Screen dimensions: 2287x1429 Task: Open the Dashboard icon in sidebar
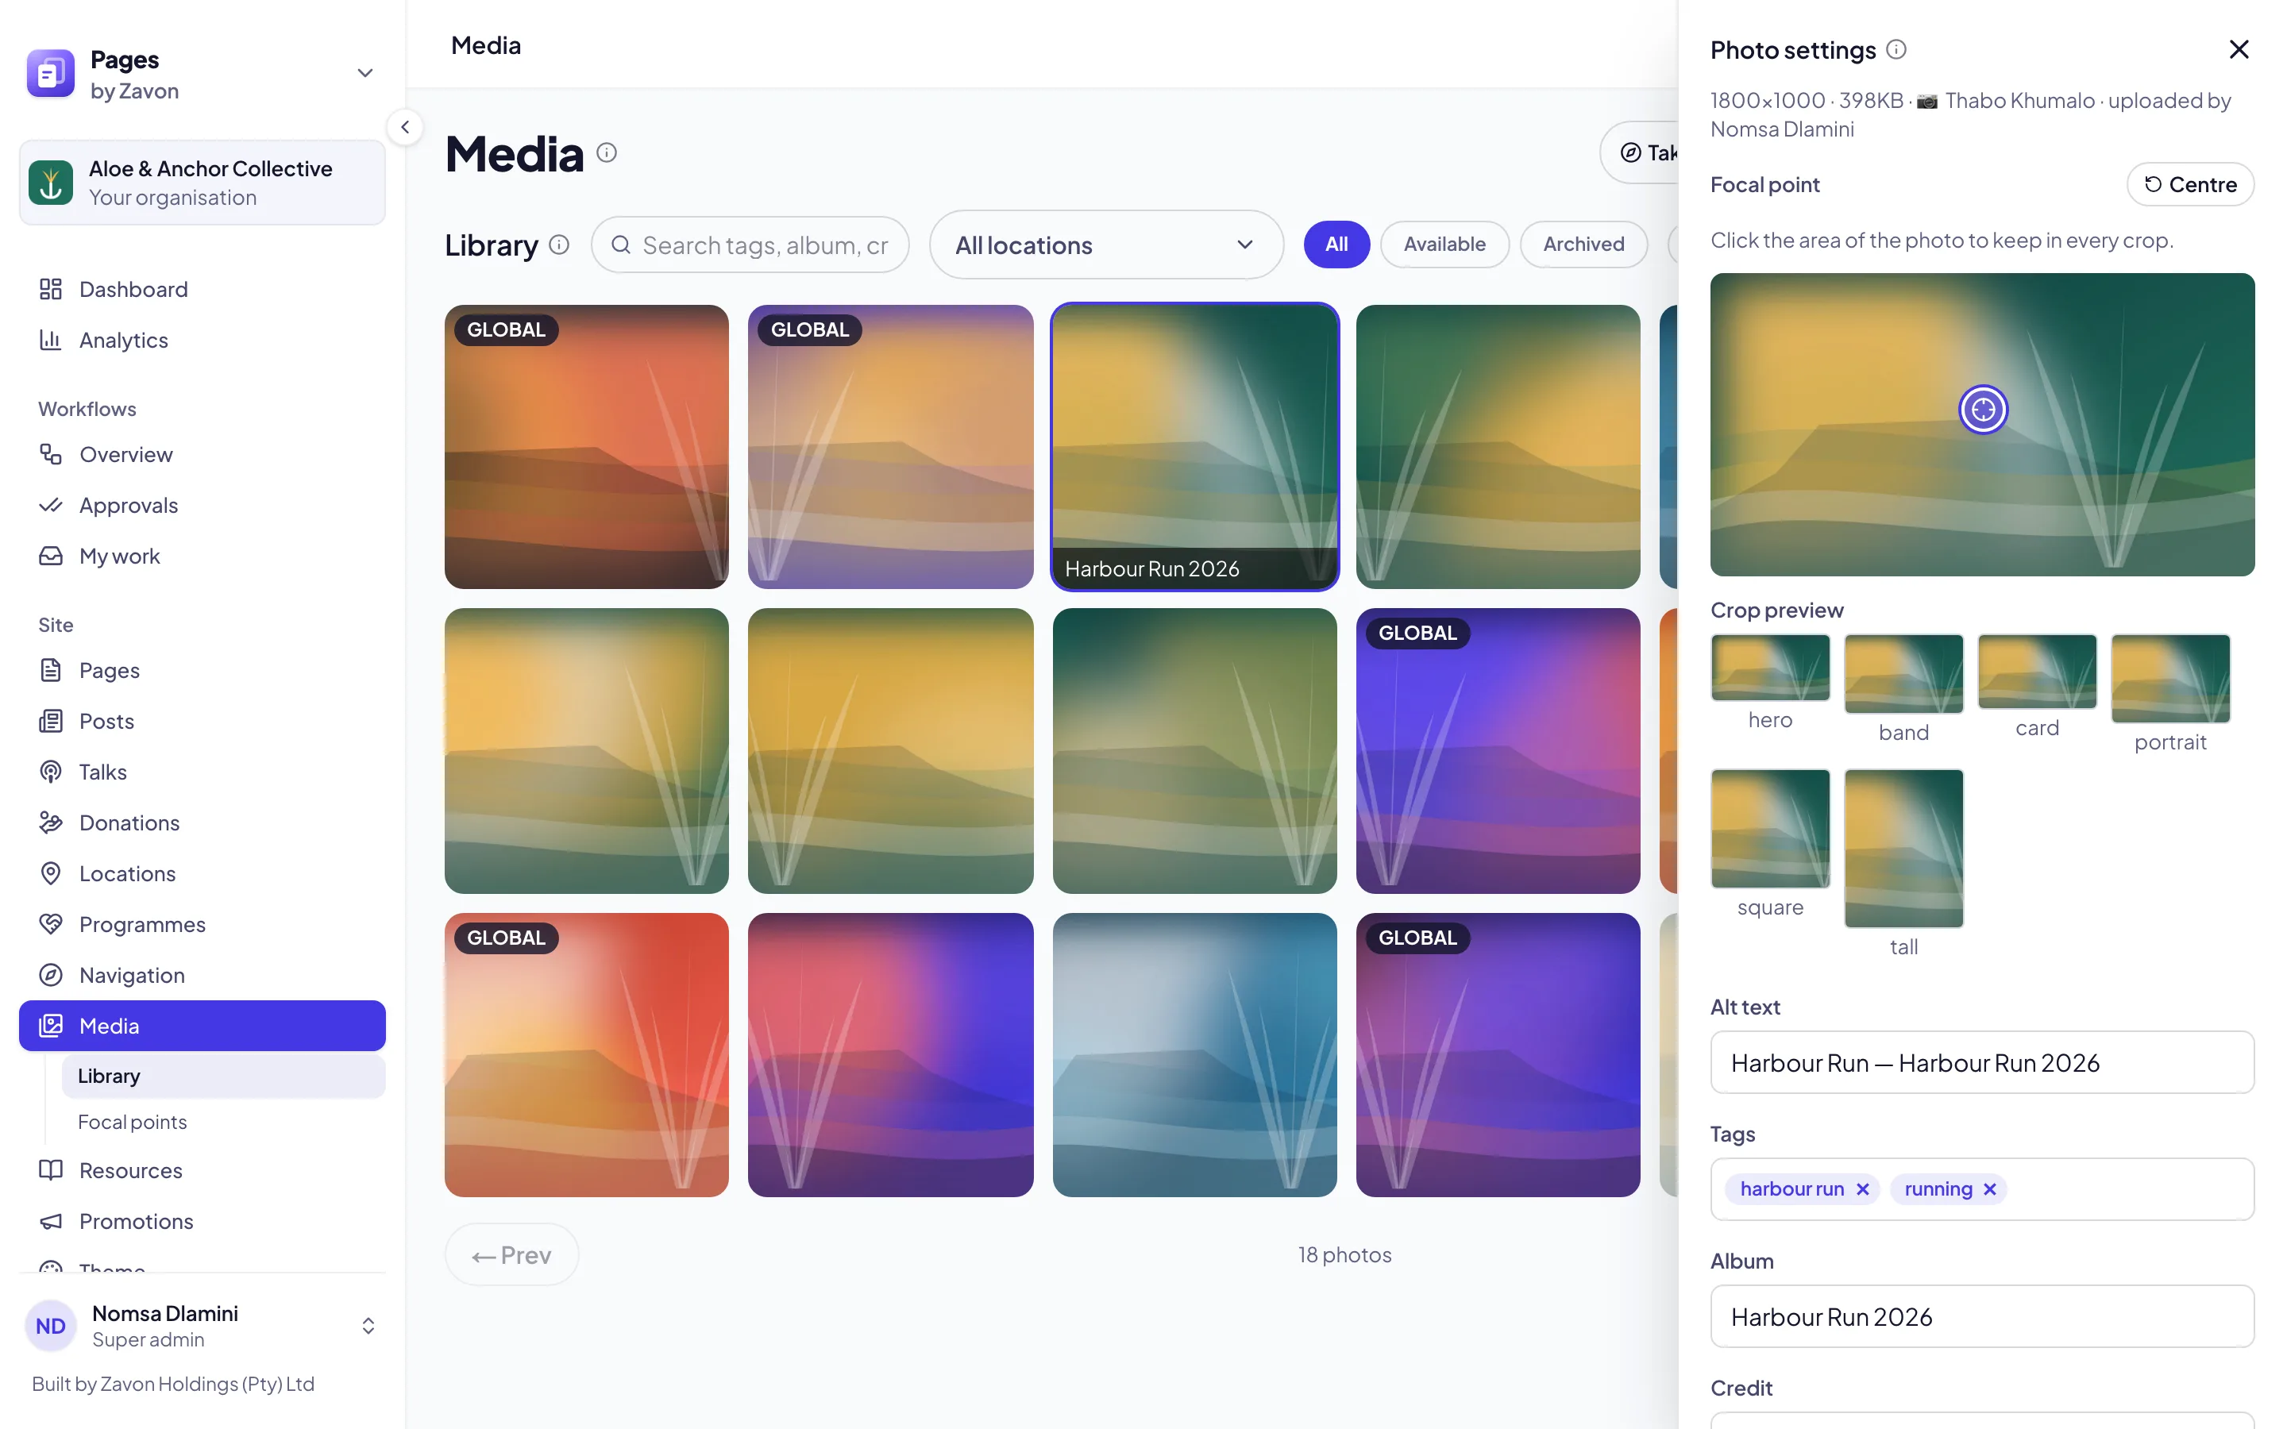coord(50,289)
